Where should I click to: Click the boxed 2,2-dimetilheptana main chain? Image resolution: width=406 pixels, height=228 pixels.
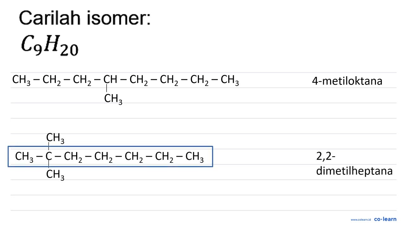pyautogui.click(x=110, y=156)
